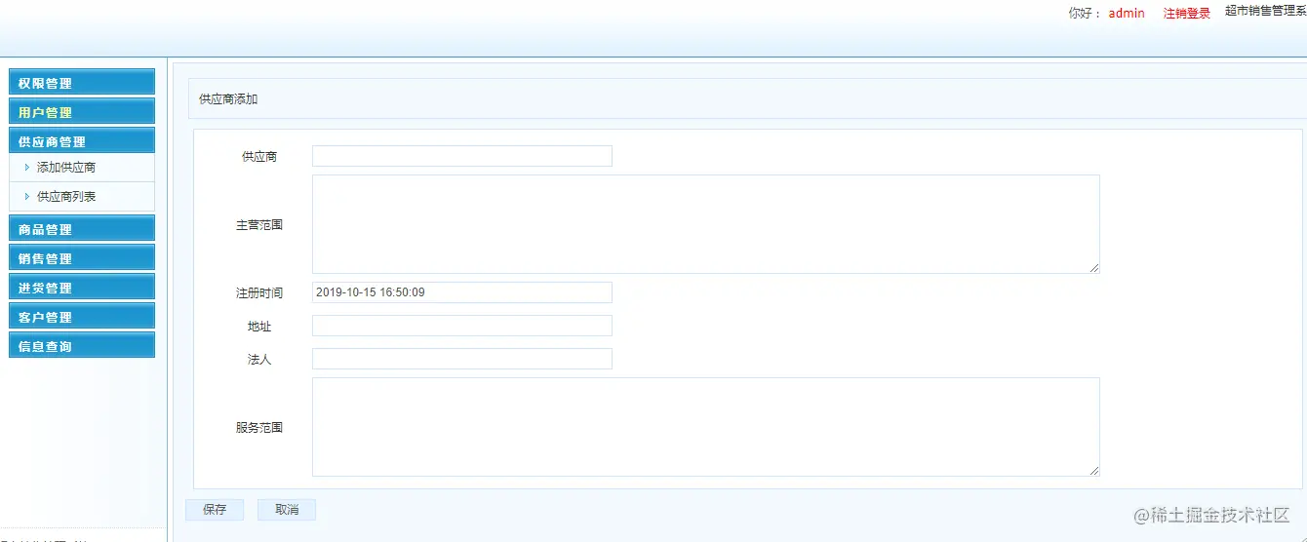Click the 超市销售管理 system title text

point(1266,11)
